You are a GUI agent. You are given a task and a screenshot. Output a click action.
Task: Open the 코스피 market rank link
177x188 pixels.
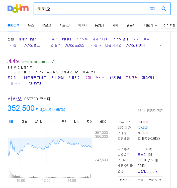(x=142, y=155)
